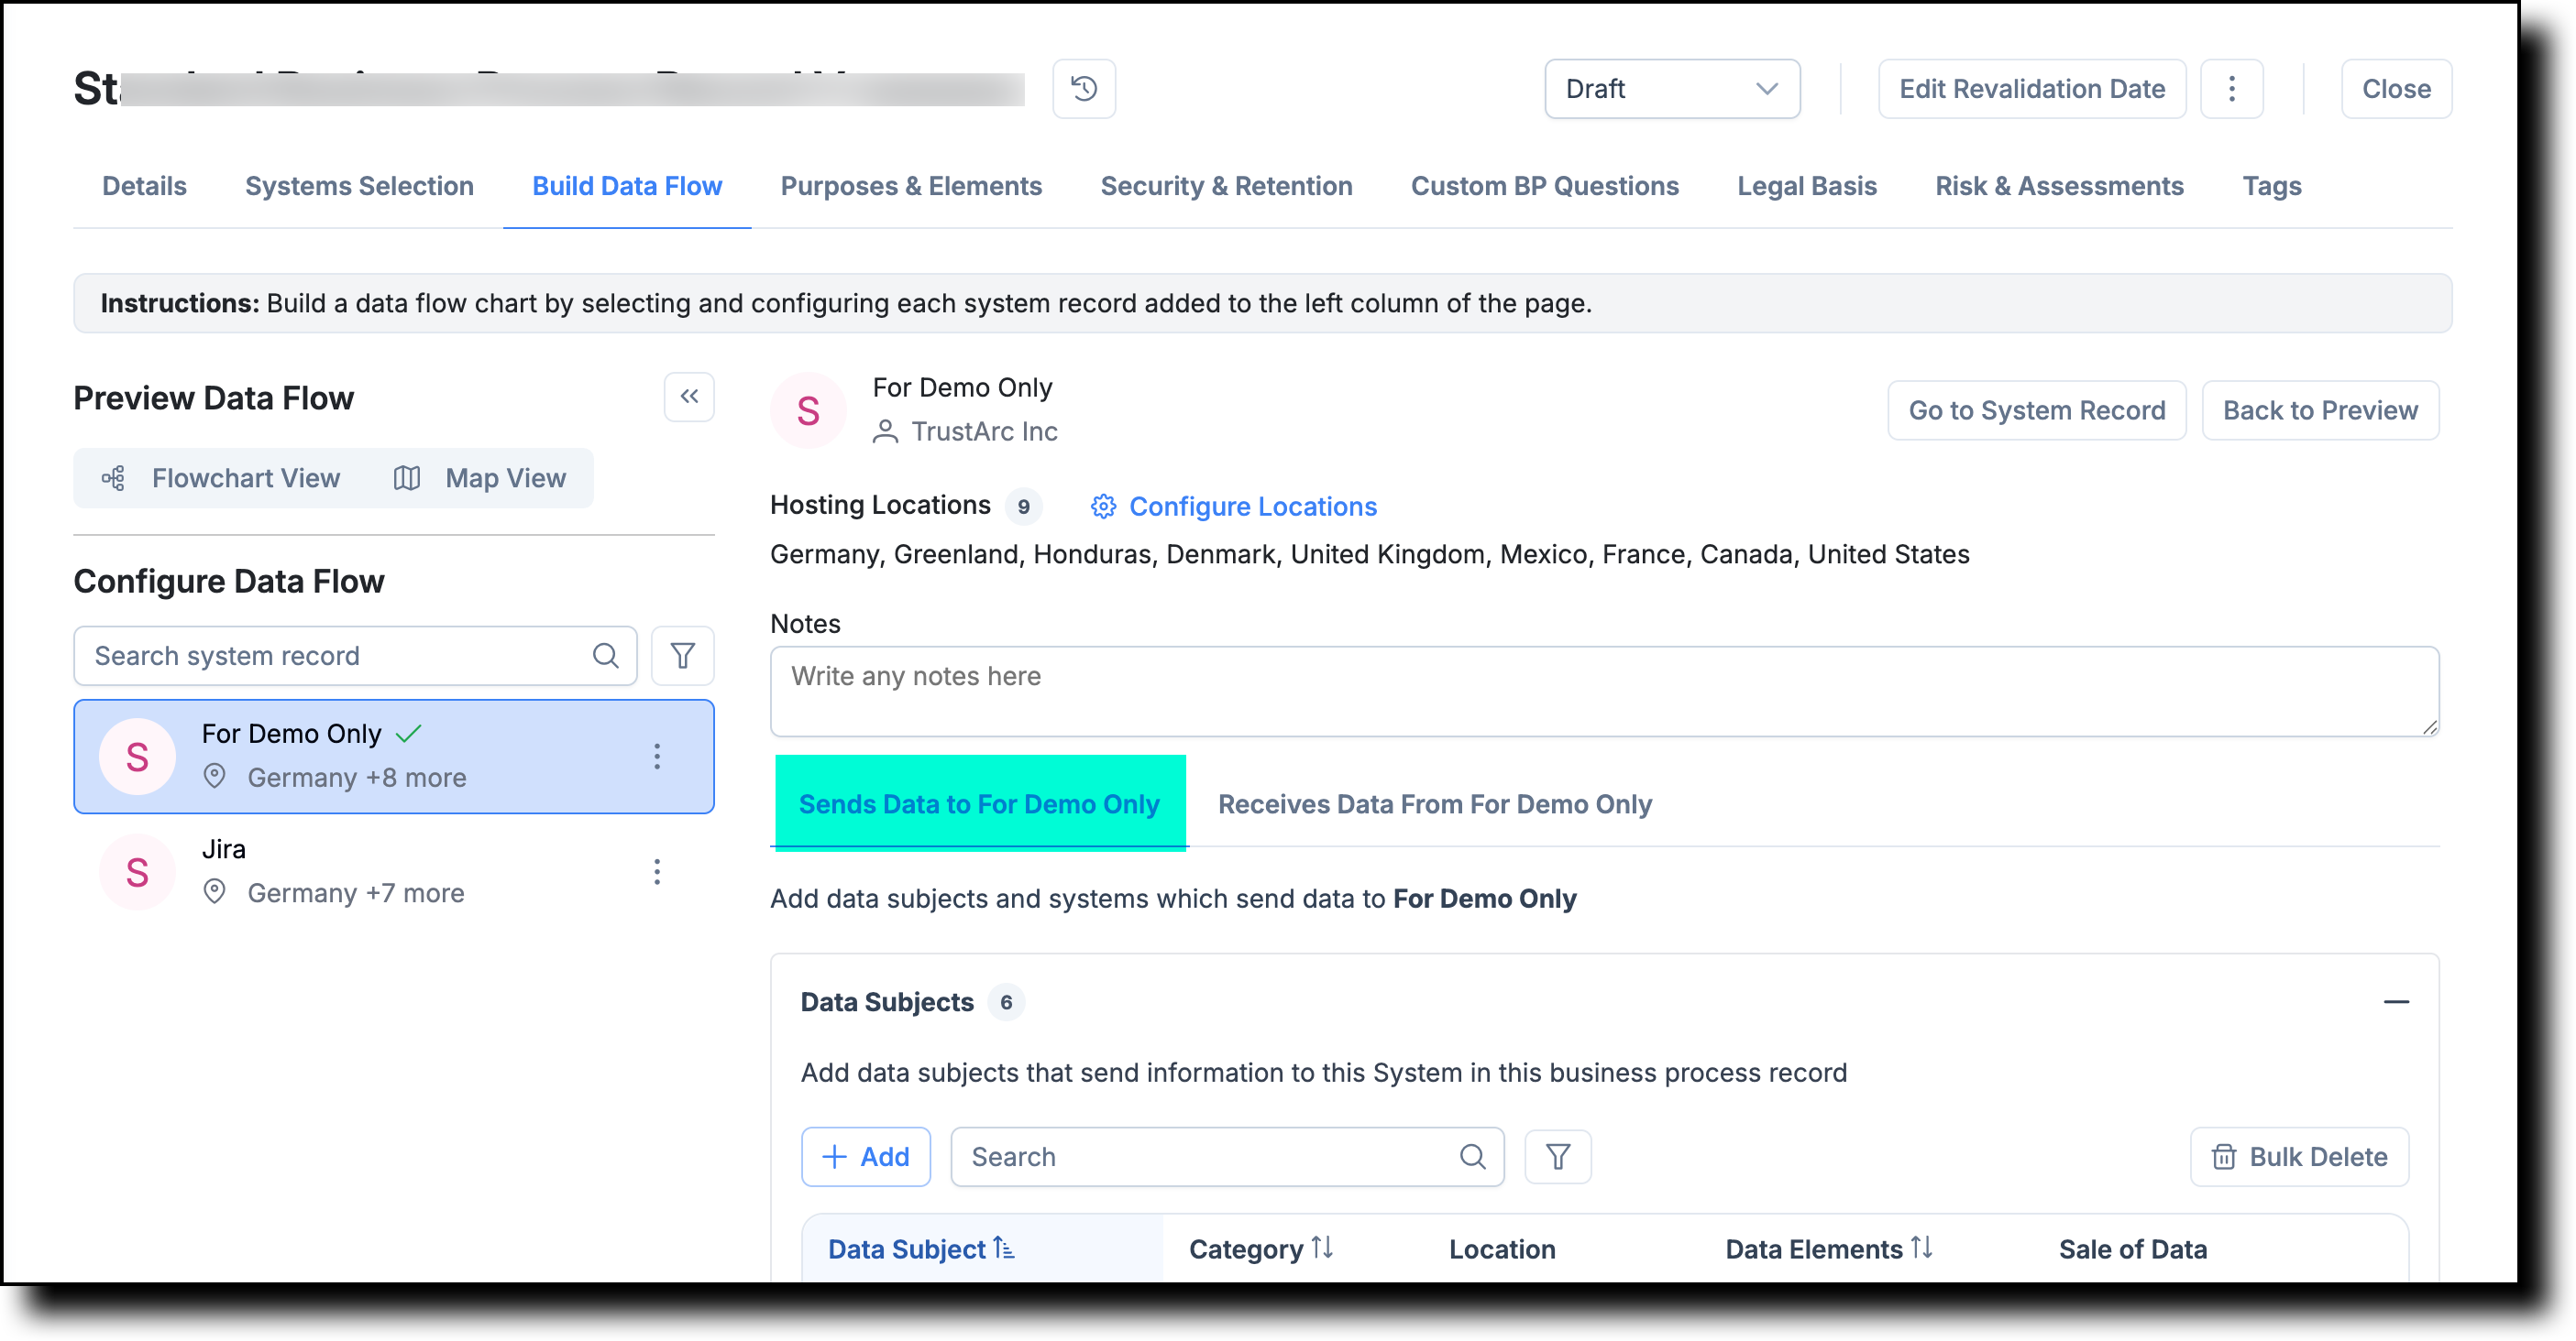Click the Data Subjects count badge 6
Viewport: 2576px width, 1341px height.
[x=1006, y=1002]
